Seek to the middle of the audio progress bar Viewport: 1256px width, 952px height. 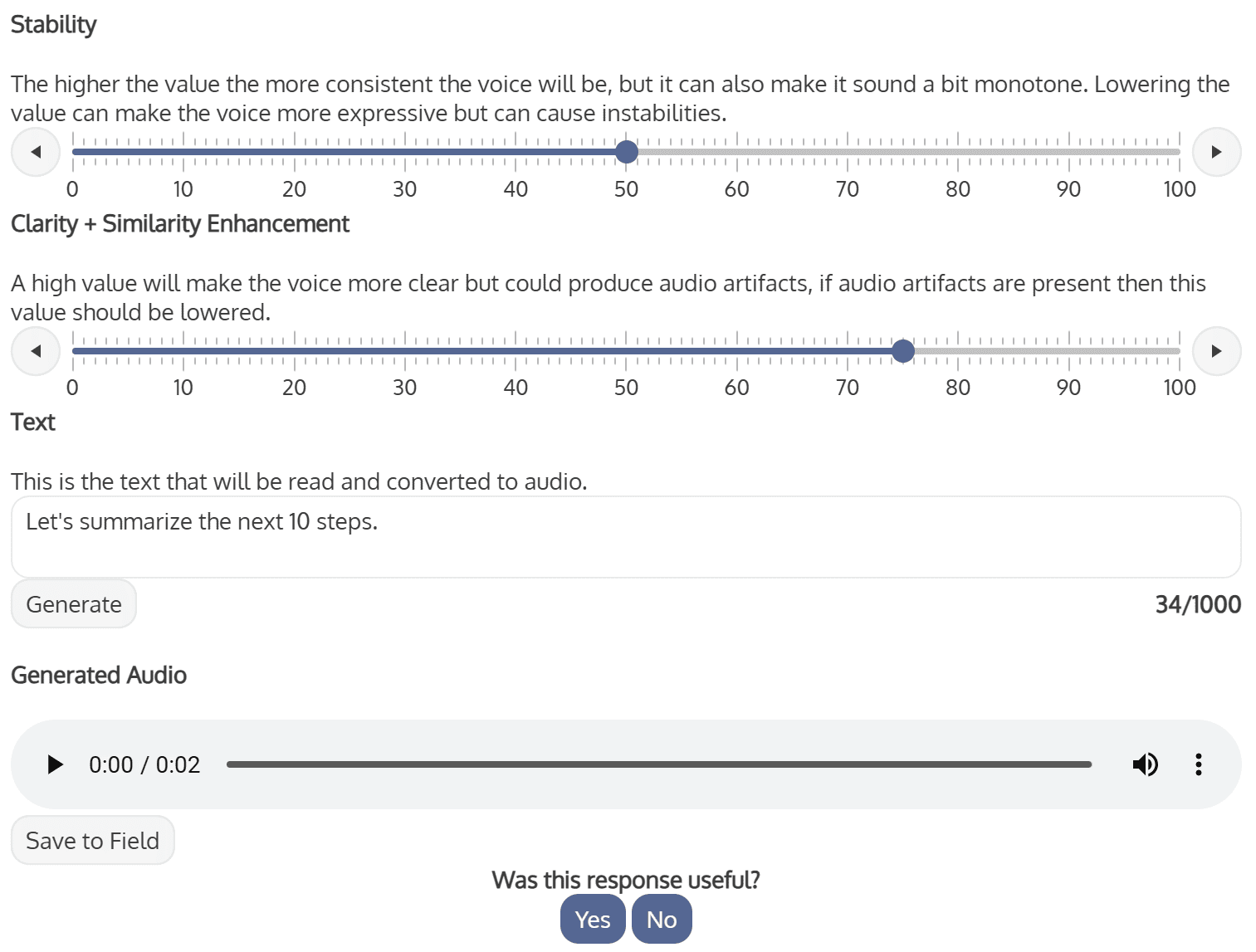pyautogui.click(x=659, y=764)
